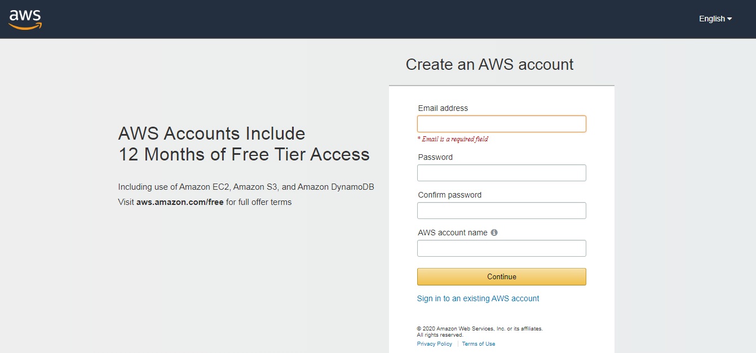This screenshot has height=353, width=756.
Task: Click the AWS account name input field
Action: click(x=501, y=248)
